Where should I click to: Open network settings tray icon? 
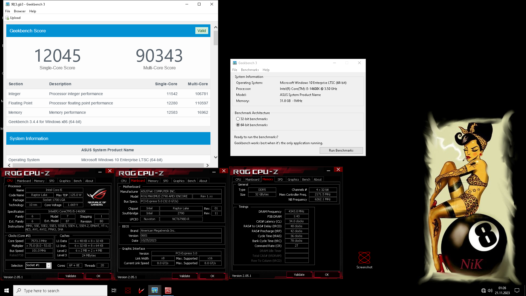[484, 291]
